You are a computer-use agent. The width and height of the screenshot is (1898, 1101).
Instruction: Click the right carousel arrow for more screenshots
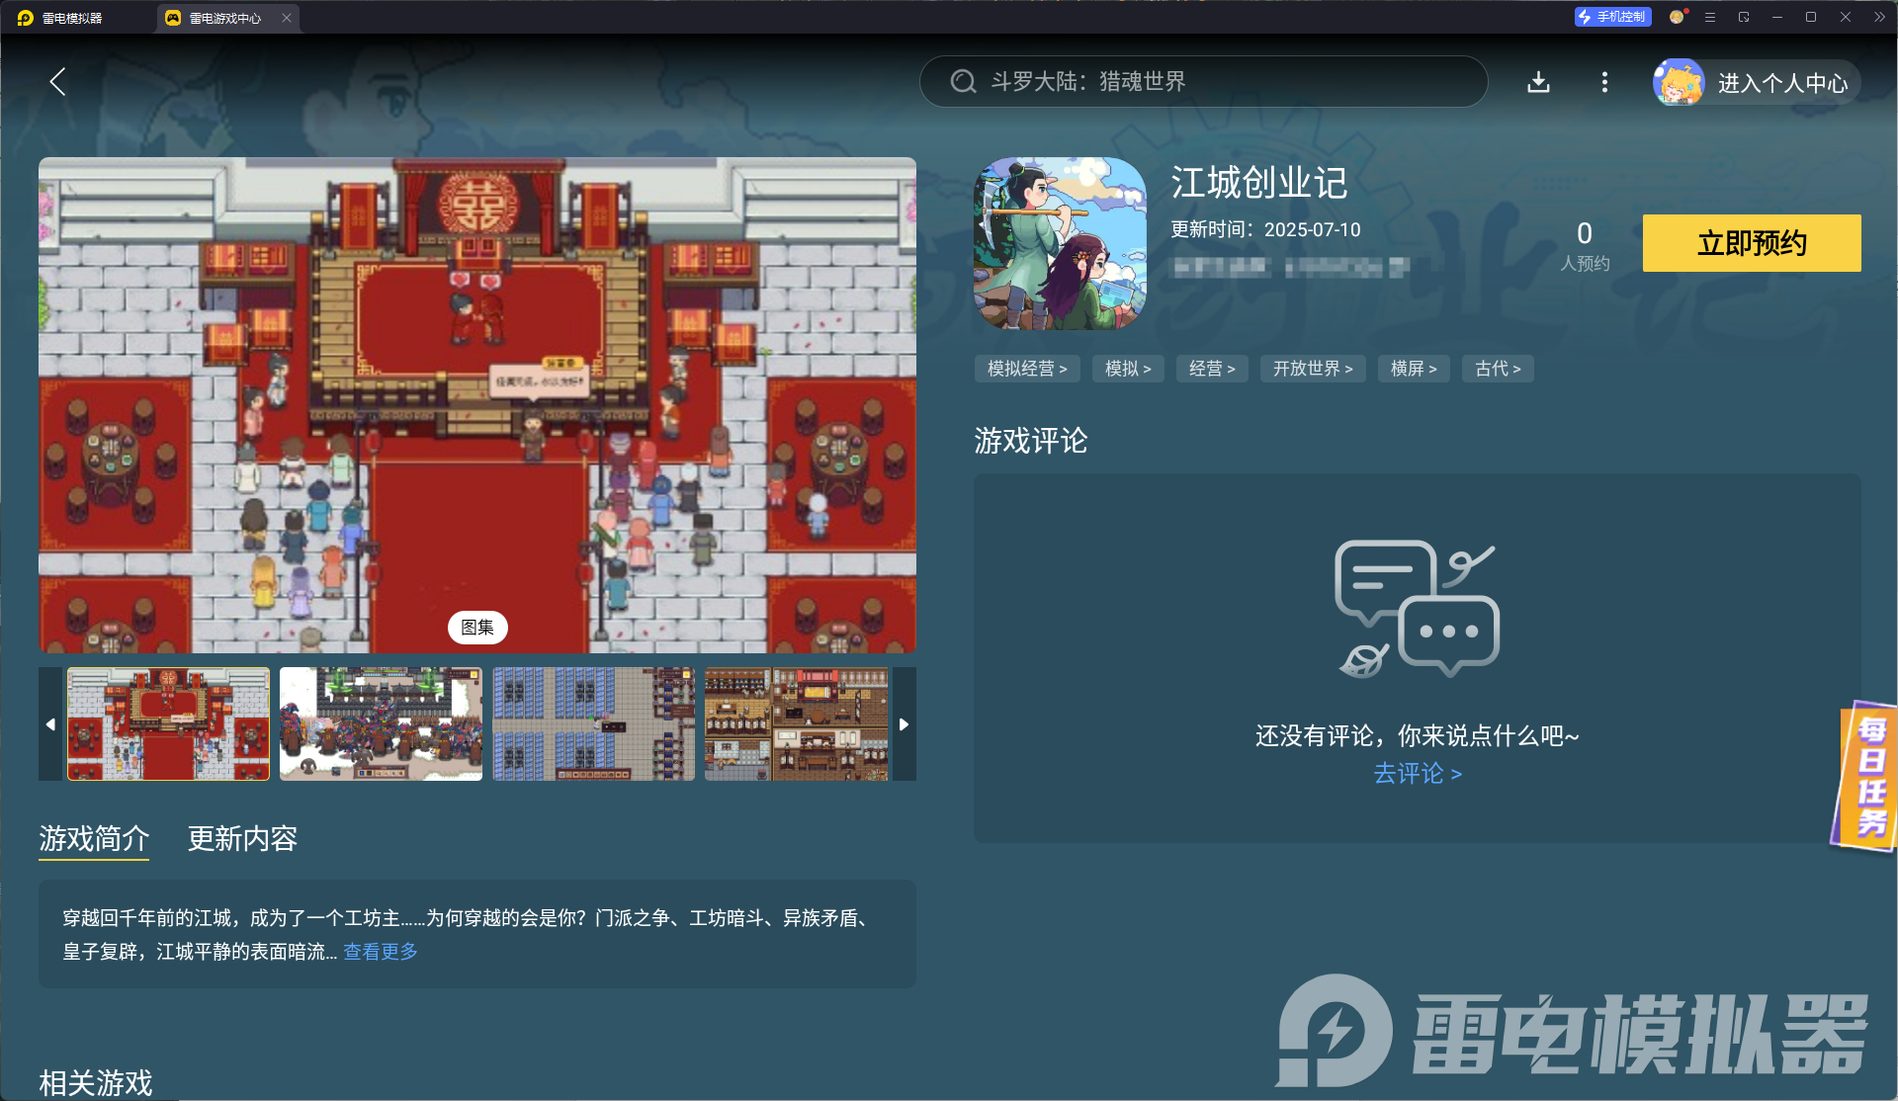click(903, 723)
